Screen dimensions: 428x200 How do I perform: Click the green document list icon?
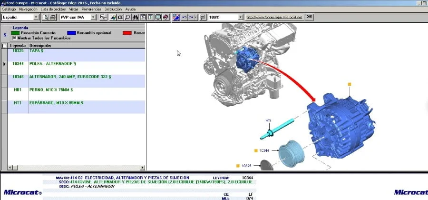coord(150,17)
